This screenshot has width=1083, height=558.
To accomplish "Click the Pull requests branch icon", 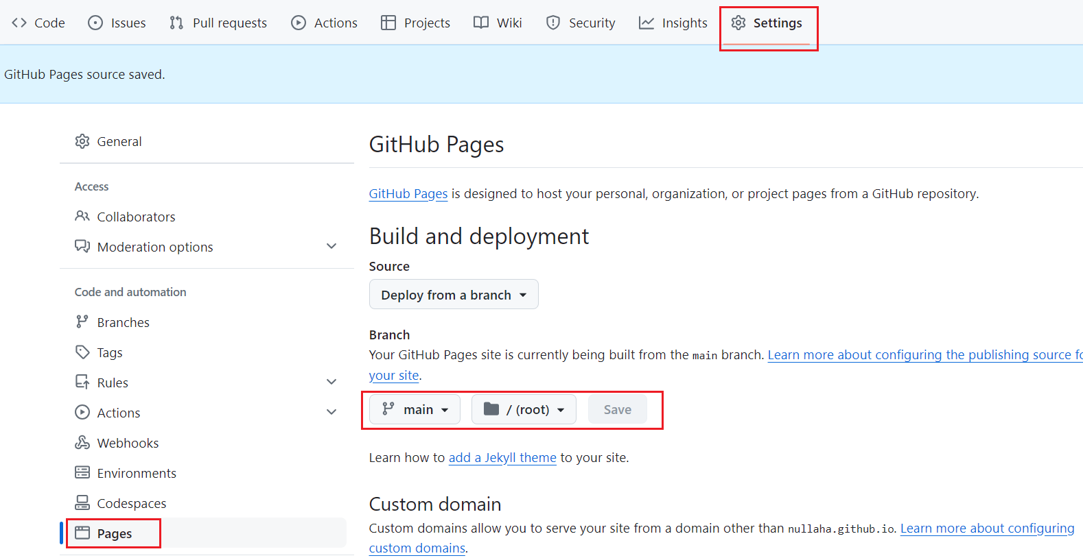I will tap(176, 23).
